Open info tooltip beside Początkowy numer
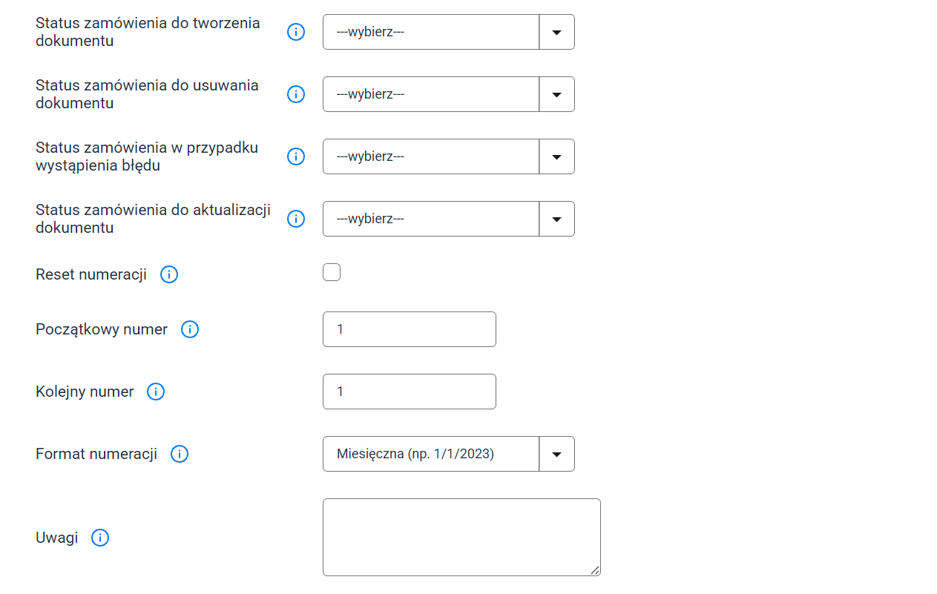The height and width of the screenshot is (594, 937). coord(190,329)
